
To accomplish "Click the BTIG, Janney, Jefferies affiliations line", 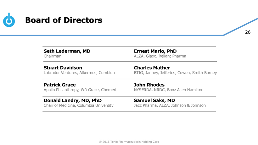I will pyautogui.click(x=175, y=73).
